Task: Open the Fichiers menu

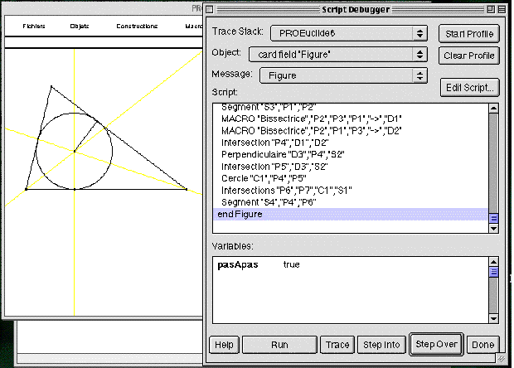Action: click(x=34, y=27)
